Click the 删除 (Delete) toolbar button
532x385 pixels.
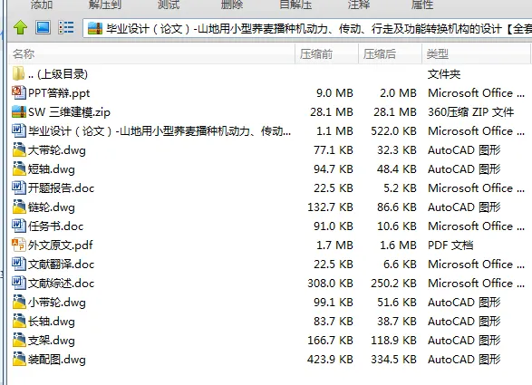tap(232, 5)
